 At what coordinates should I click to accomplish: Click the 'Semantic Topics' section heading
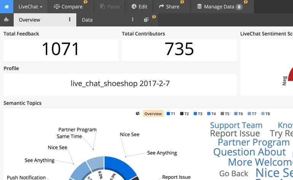[x=22, y=103]
